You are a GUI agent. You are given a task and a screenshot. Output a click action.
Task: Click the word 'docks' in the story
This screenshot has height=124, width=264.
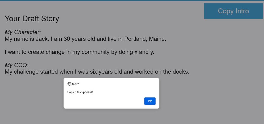click(180, 72)
